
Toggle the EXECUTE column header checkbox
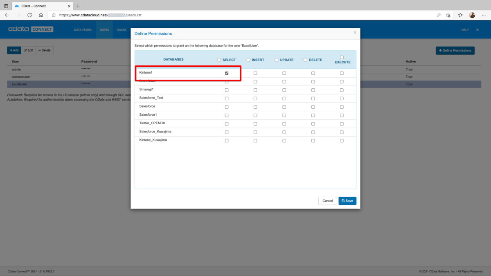tap(342, 57)
